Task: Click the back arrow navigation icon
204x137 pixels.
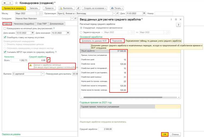Action: [5, 3]
